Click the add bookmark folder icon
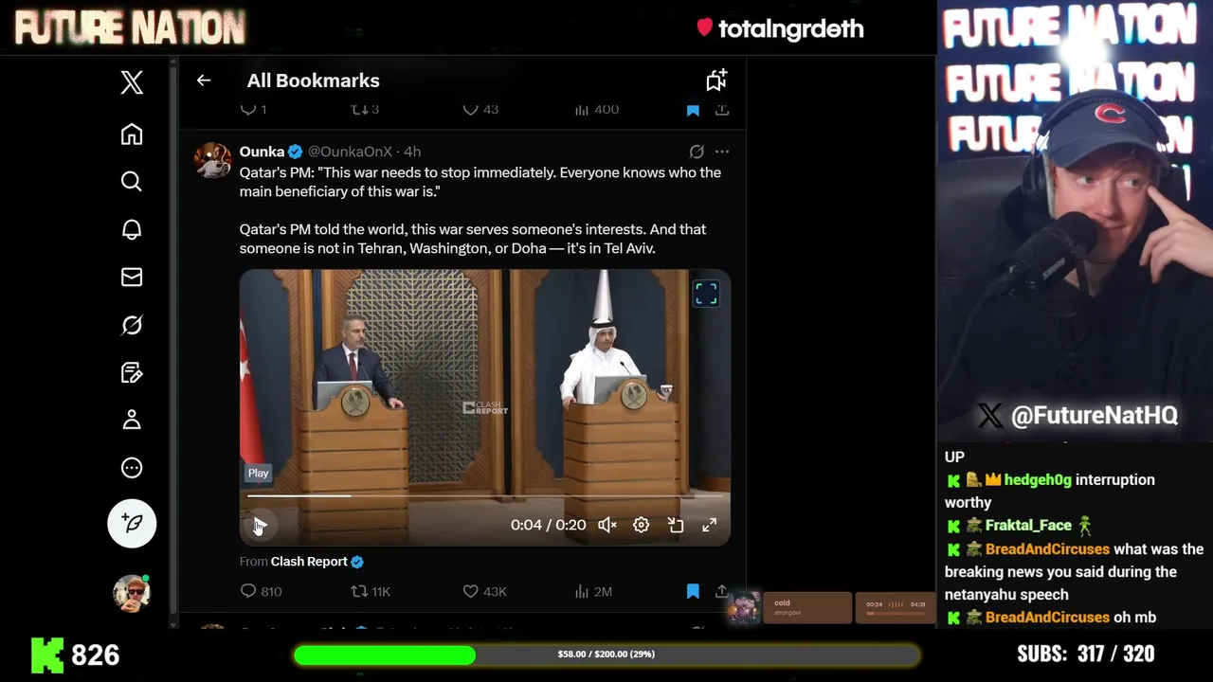 (716, 81)
